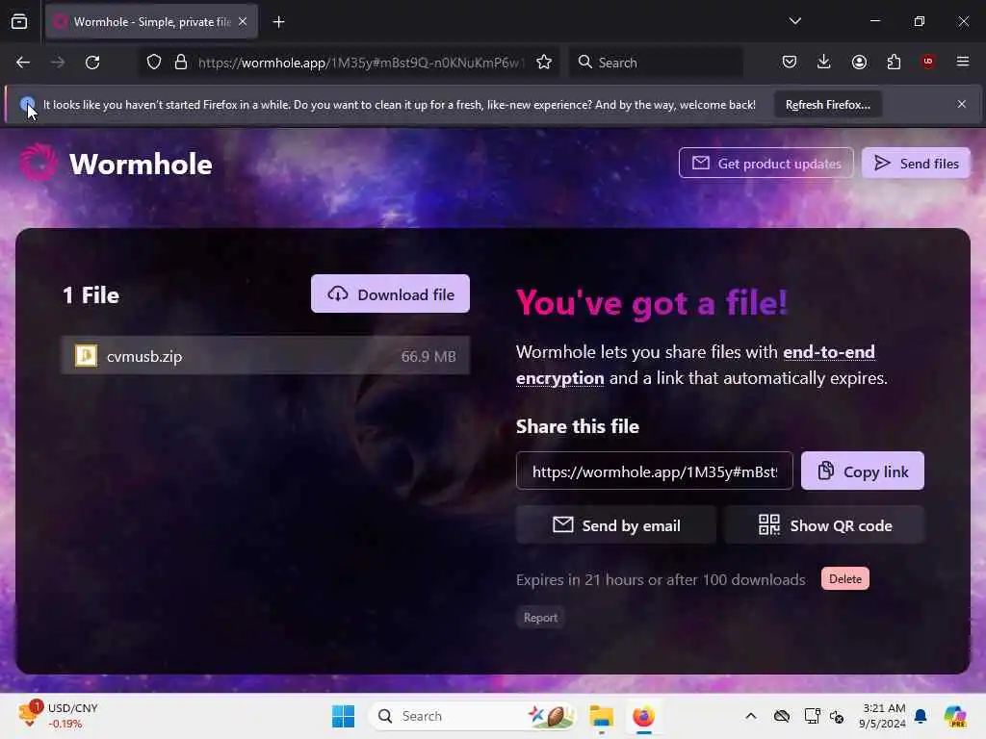Open the uBlock Origin extension icon
The image size is (986, 739).
(x=927, y=61)
